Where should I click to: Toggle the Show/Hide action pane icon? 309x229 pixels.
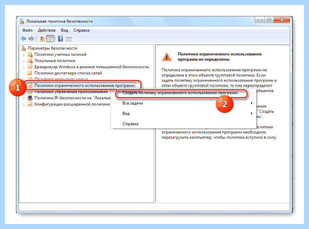(69, 39)
